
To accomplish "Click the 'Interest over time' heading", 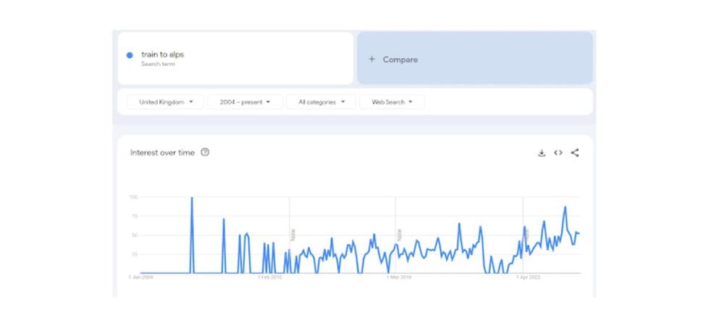I will pyautogui.click(x=162, y=153).
